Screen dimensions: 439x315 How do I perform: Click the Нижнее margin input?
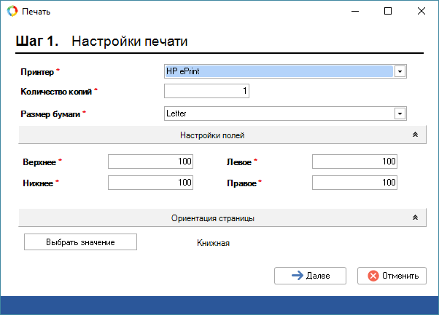(150, 182)
